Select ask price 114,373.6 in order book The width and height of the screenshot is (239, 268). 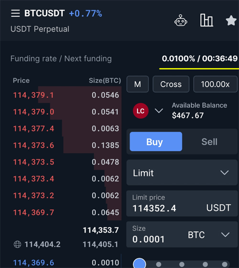pos(33,145)
